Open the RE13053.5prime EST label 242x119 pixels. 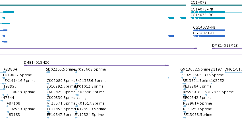pos(198,115)
